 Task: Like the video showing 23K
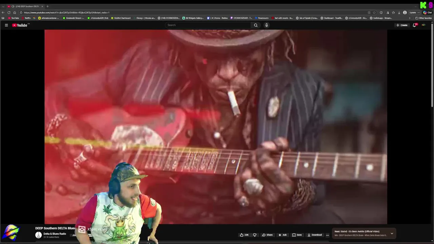(244, 235)
